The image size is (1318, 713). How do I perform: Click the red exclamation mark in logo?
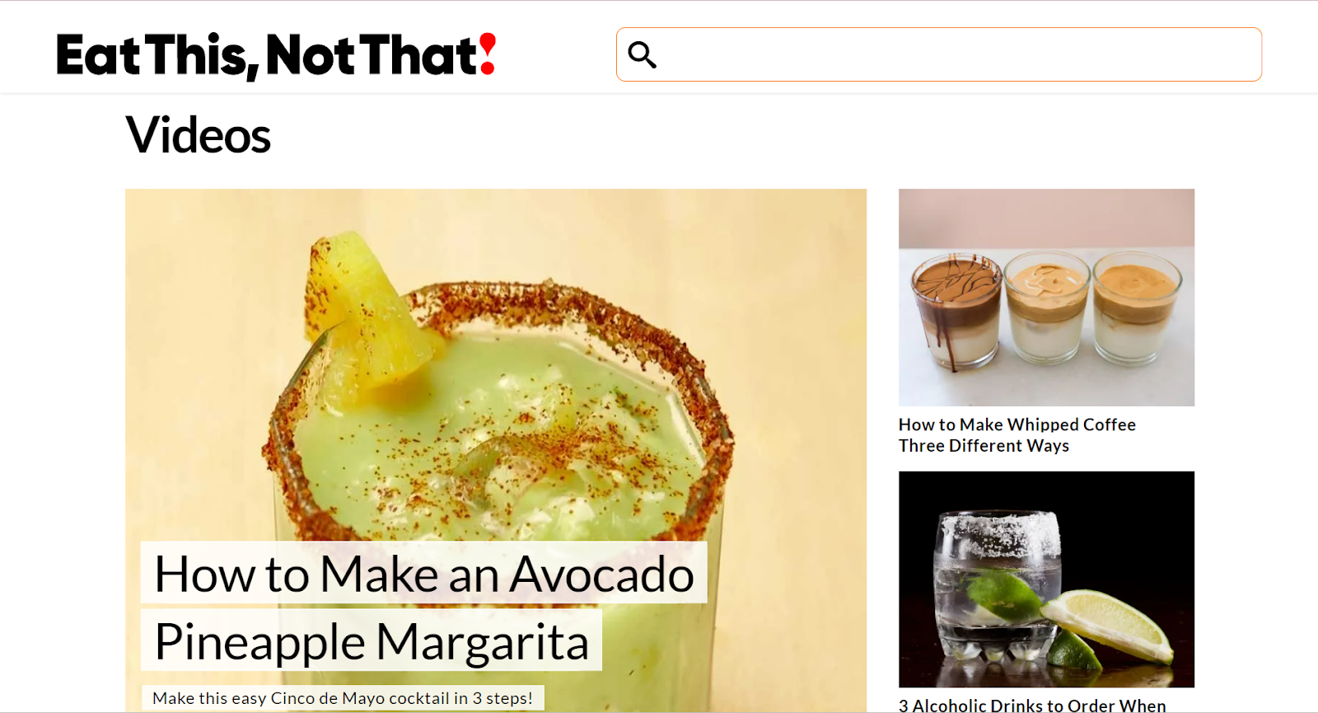coord(488,54)
